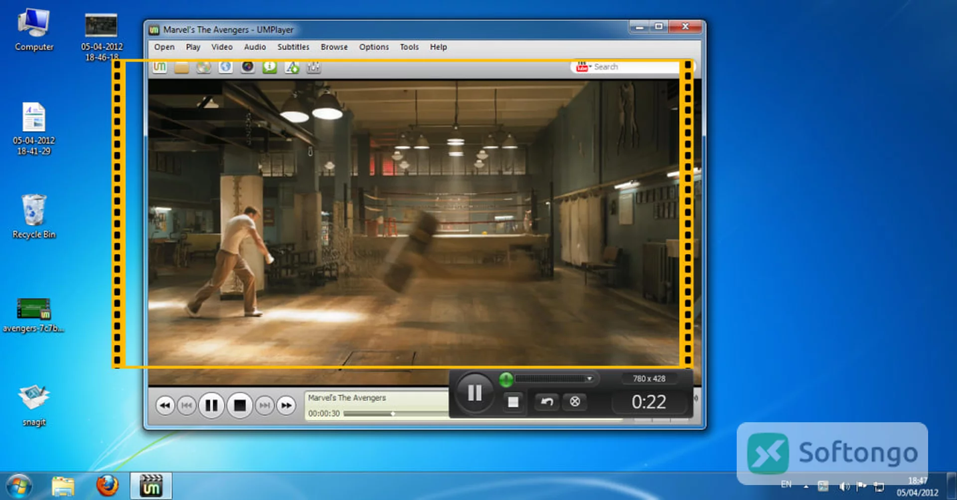This screenshot has height=500, width=957.
Task: Select the Computer desktop icon
Action: [34, 30]
